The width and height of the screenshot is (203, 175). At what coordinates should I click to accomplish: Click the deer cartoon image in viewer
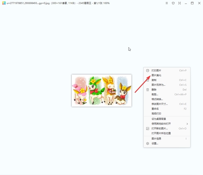101,91
